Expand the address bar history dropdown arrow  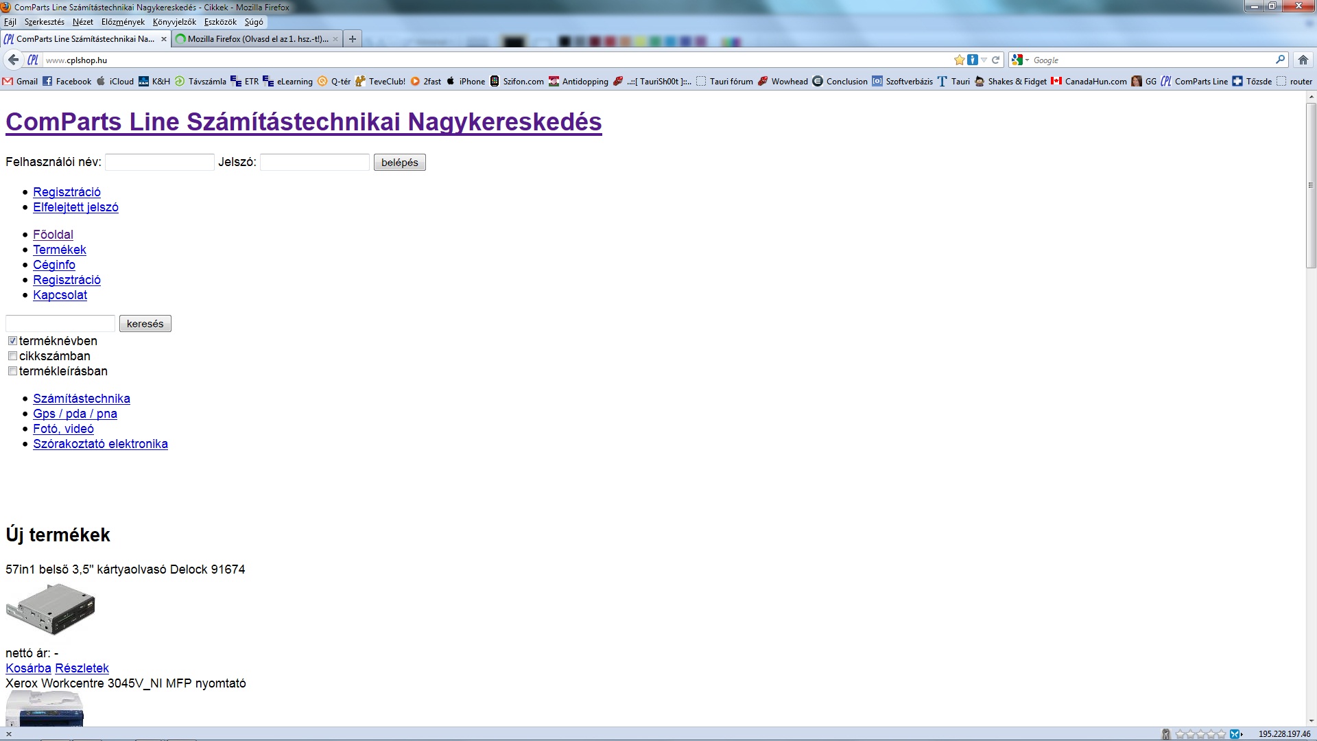(984, 60)
